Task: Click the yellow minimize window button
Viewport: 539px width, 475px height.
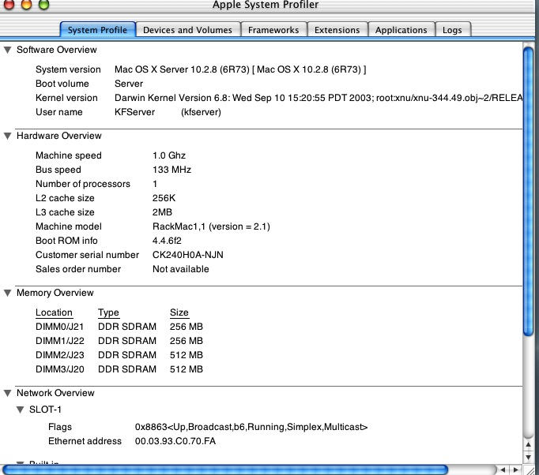Action: pyautogui.click(x=26, y=4)
